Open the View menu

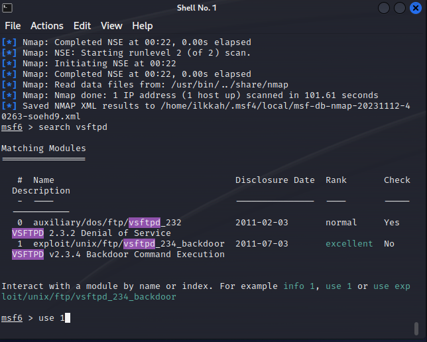pyautogui.click(x=111, y=26)
